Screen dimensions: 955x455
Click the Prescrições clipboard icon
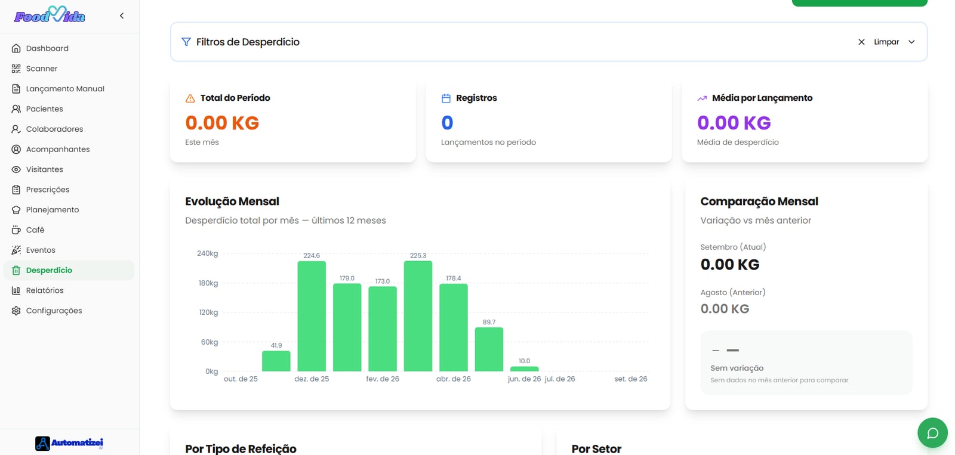point(16,190)
